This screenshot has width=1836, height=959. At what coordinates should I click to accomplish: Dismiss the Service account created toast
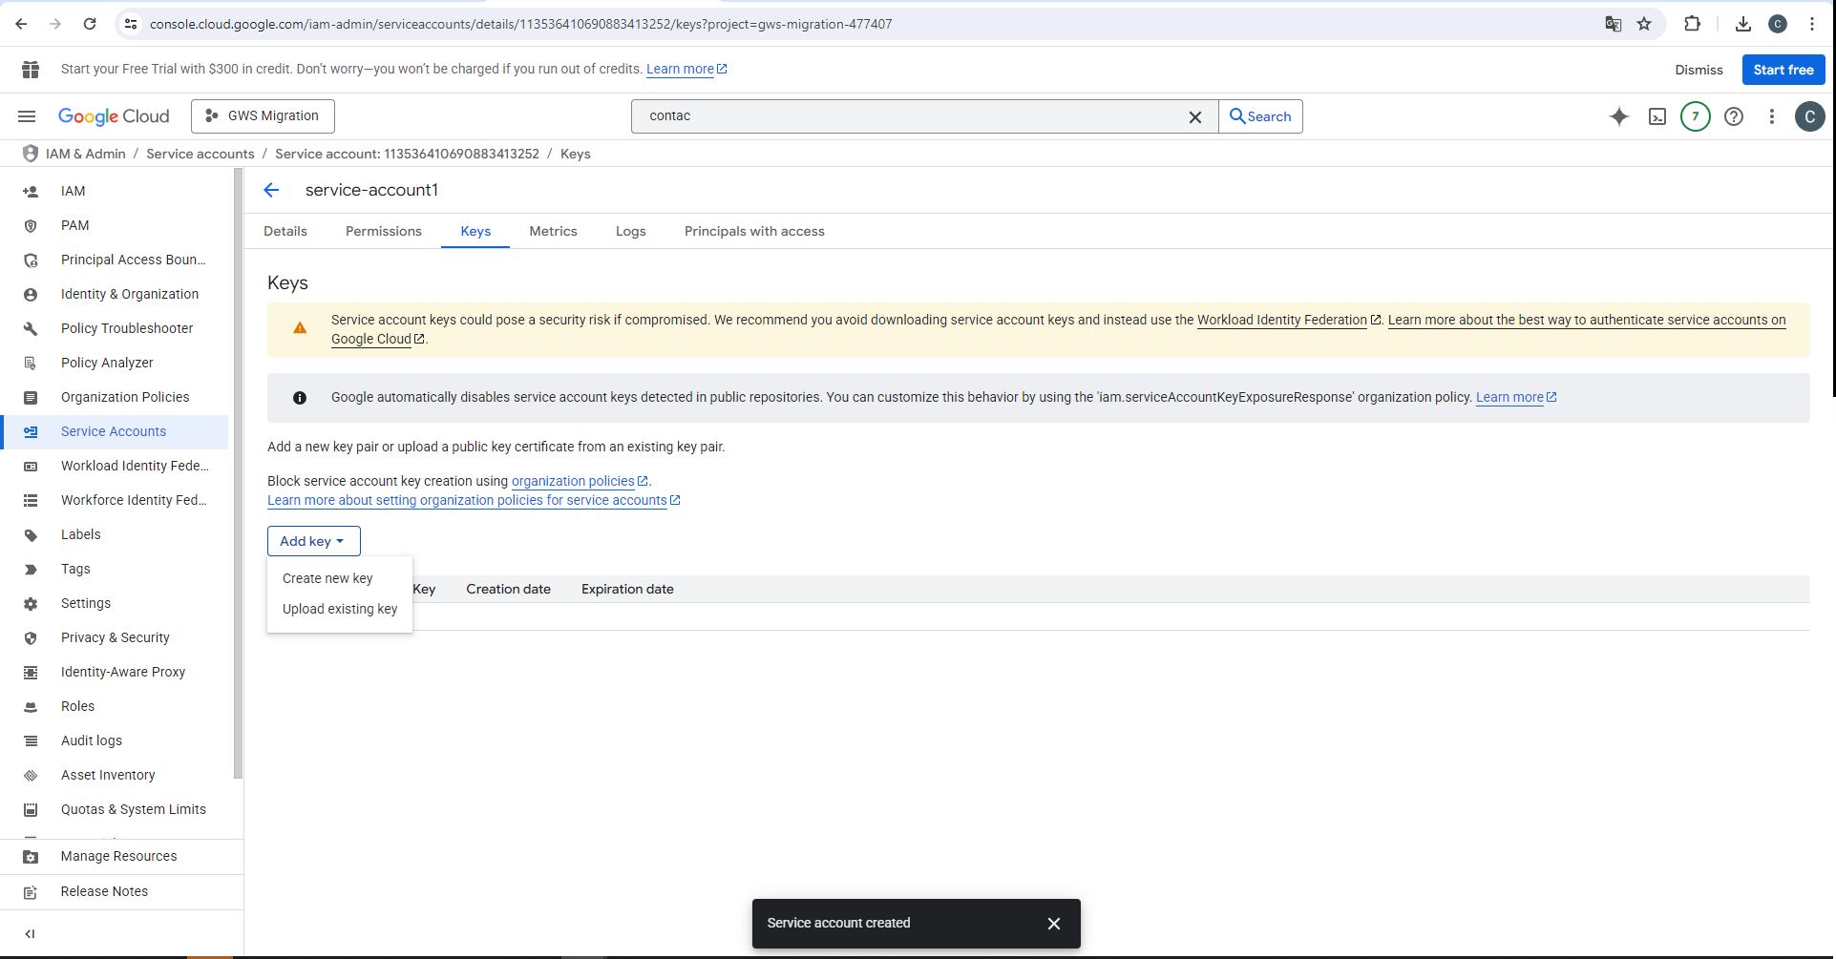(1053, 924)
